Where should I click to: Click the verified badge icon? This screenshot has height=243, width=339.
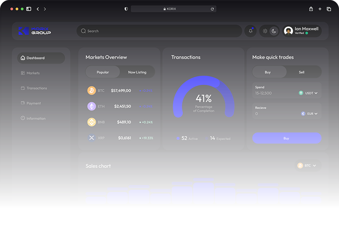(x=306, y=33)
